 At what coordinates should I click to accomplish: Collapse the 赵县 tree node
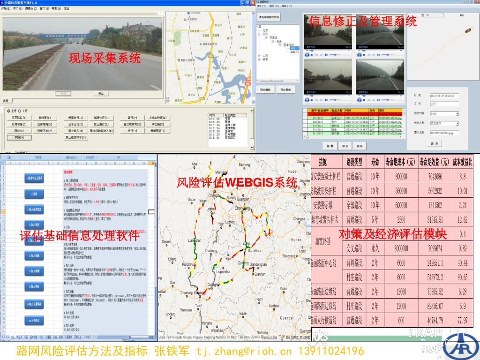[273, 41]
